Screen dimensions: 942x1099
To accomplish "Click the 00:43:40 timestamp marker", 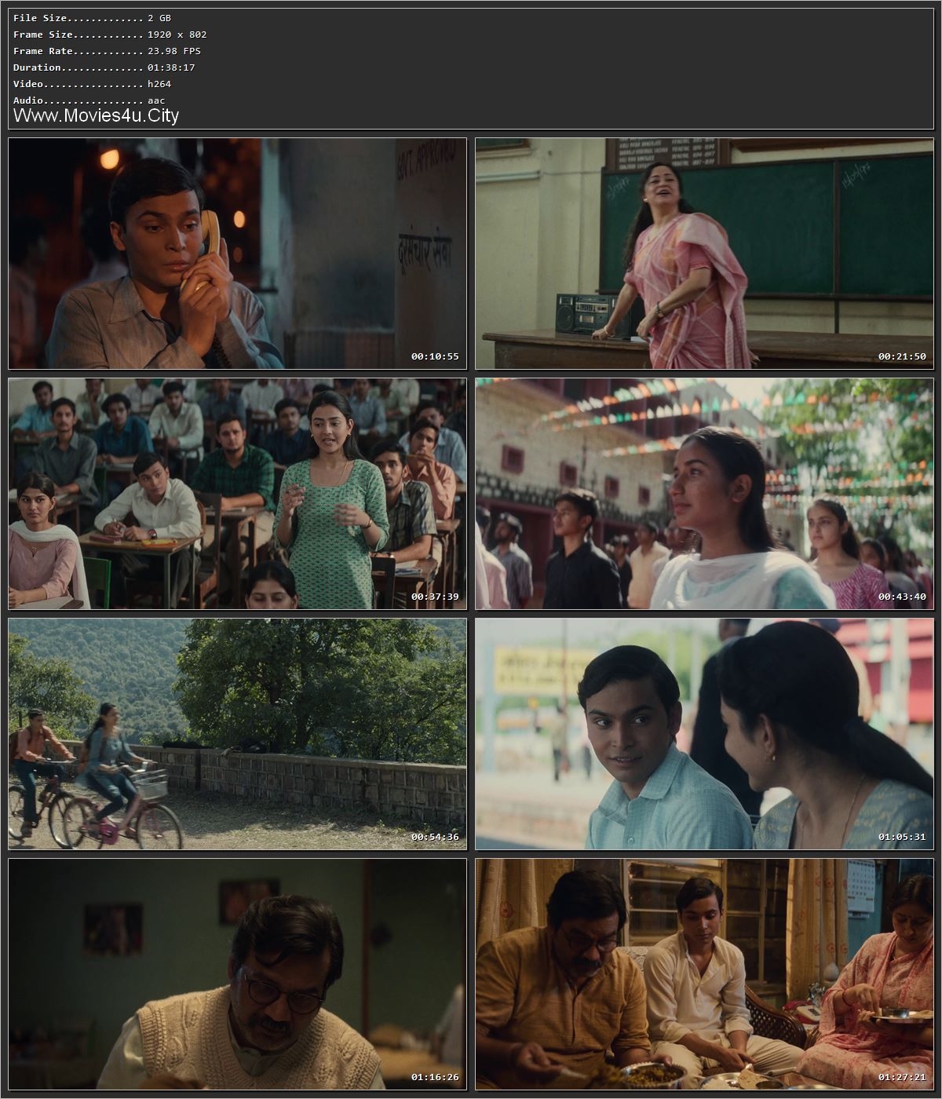I will 903,597.
